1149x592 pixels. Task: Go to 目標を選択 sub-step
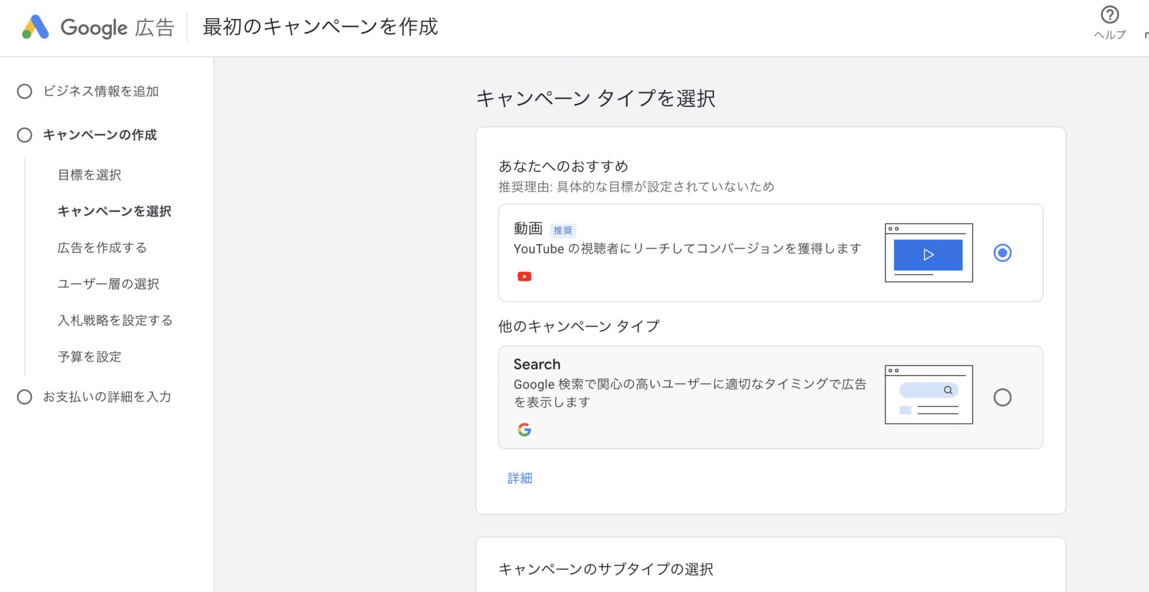point(90,175)
